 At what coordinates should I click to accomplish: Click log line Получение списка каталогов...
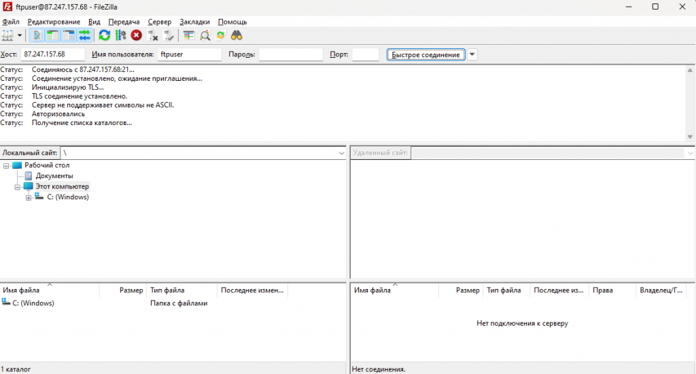click(82, 122)
